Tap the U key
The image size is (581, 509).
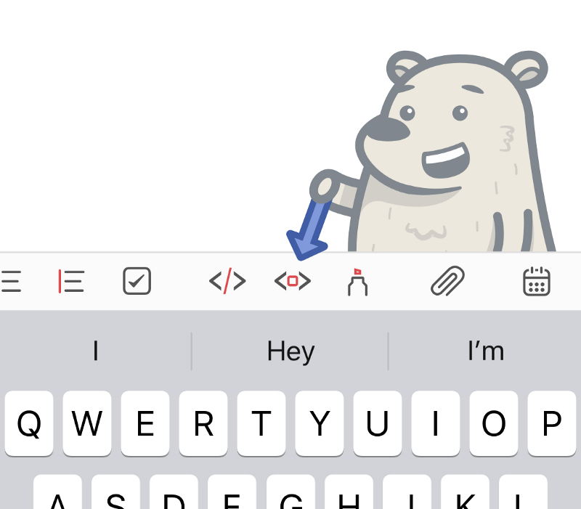coord(378,423)
